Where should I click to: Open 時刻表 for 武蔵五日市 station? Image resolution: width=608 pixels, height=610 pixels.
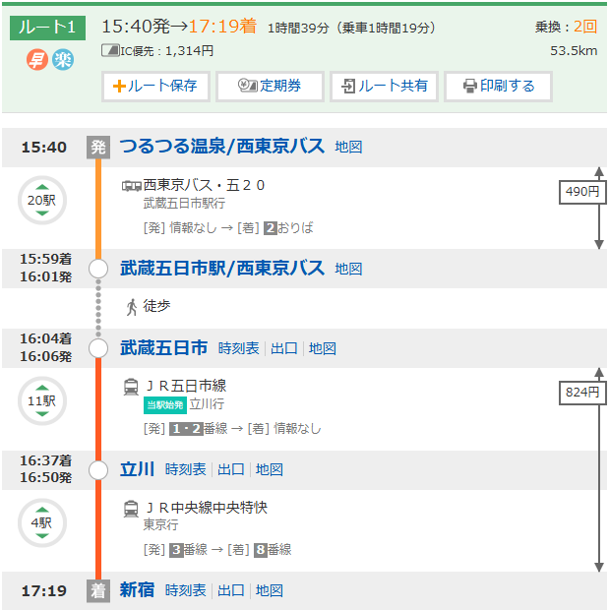click(239, 348)
